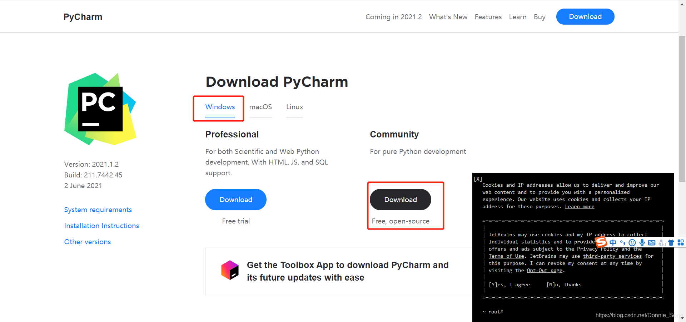Click the Build: 211.7442.45 text

coord(93,175)
